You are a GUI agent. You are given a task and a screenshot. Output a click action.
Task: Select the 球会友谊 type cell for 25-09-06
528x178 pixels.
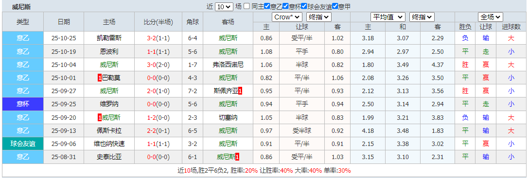click(23, 144)
